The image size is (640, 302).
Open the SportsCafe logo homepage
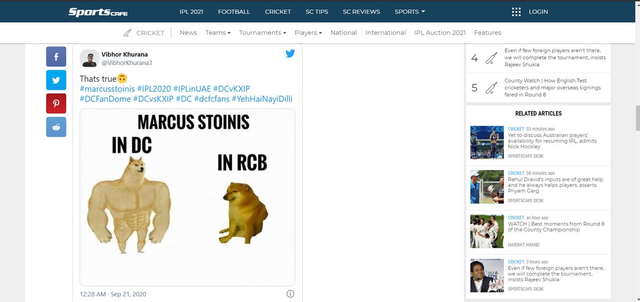[x=98, y=12]
